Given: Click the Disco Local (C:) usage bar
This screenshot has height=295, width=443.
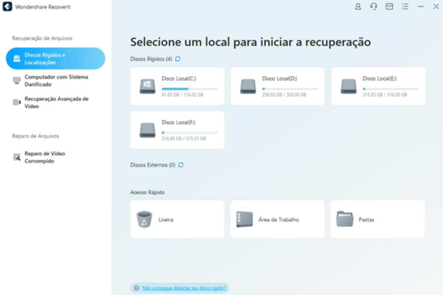Looking at the screenshot, I should click(x=189, y=89).
